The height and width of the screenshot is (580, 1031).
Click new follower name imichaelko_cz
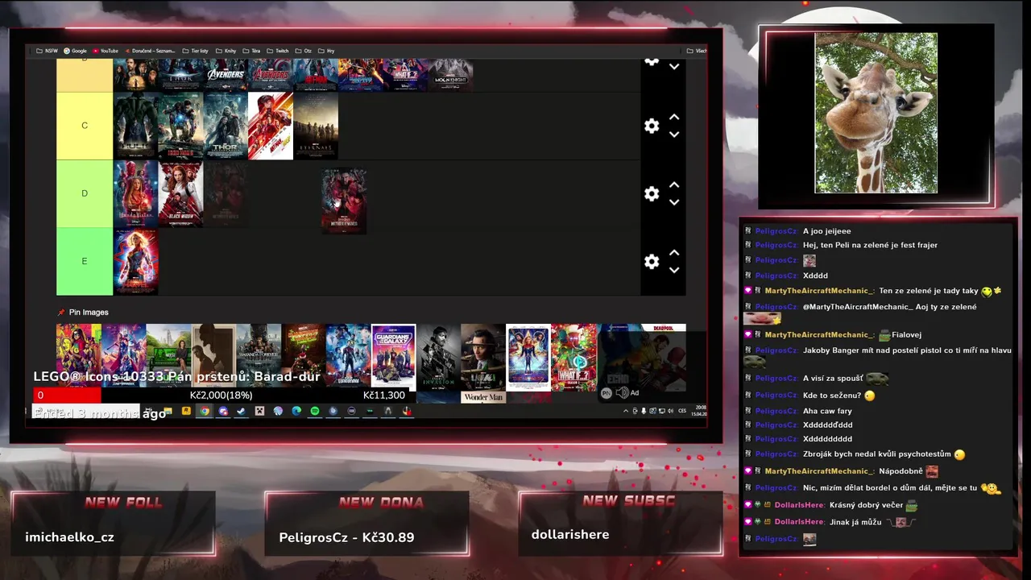click(x=69, y=537)
